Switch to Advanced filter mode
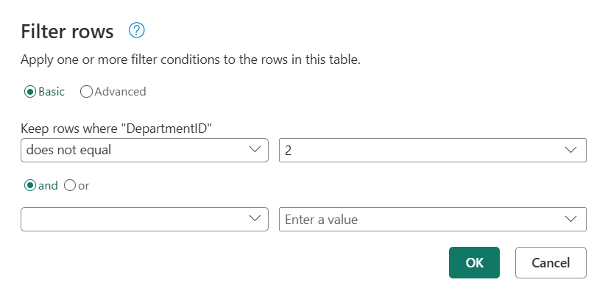The height and width of the screenshot is (299, 608). tap(86, 92)
